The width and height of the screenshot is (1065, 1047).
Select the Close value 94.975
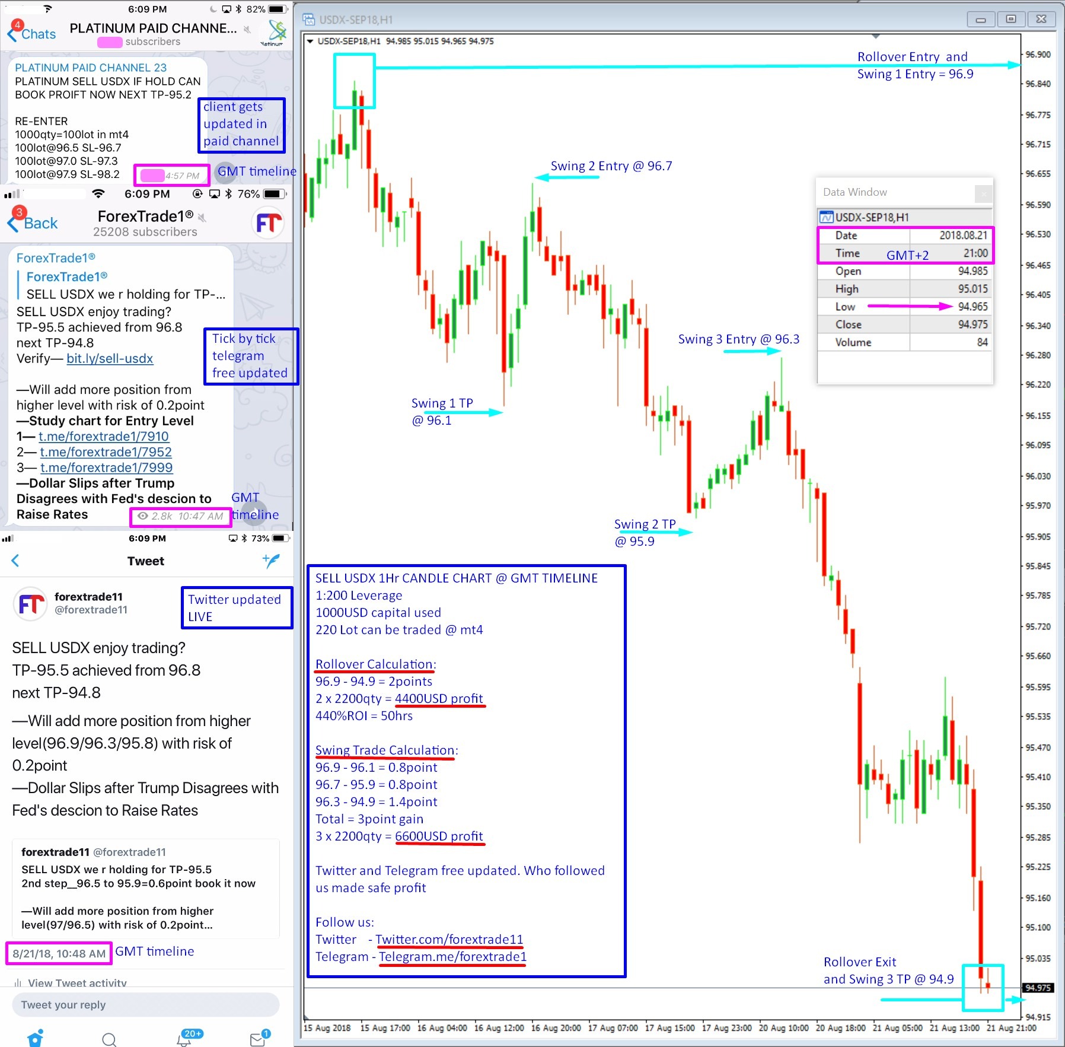(972, 324)
